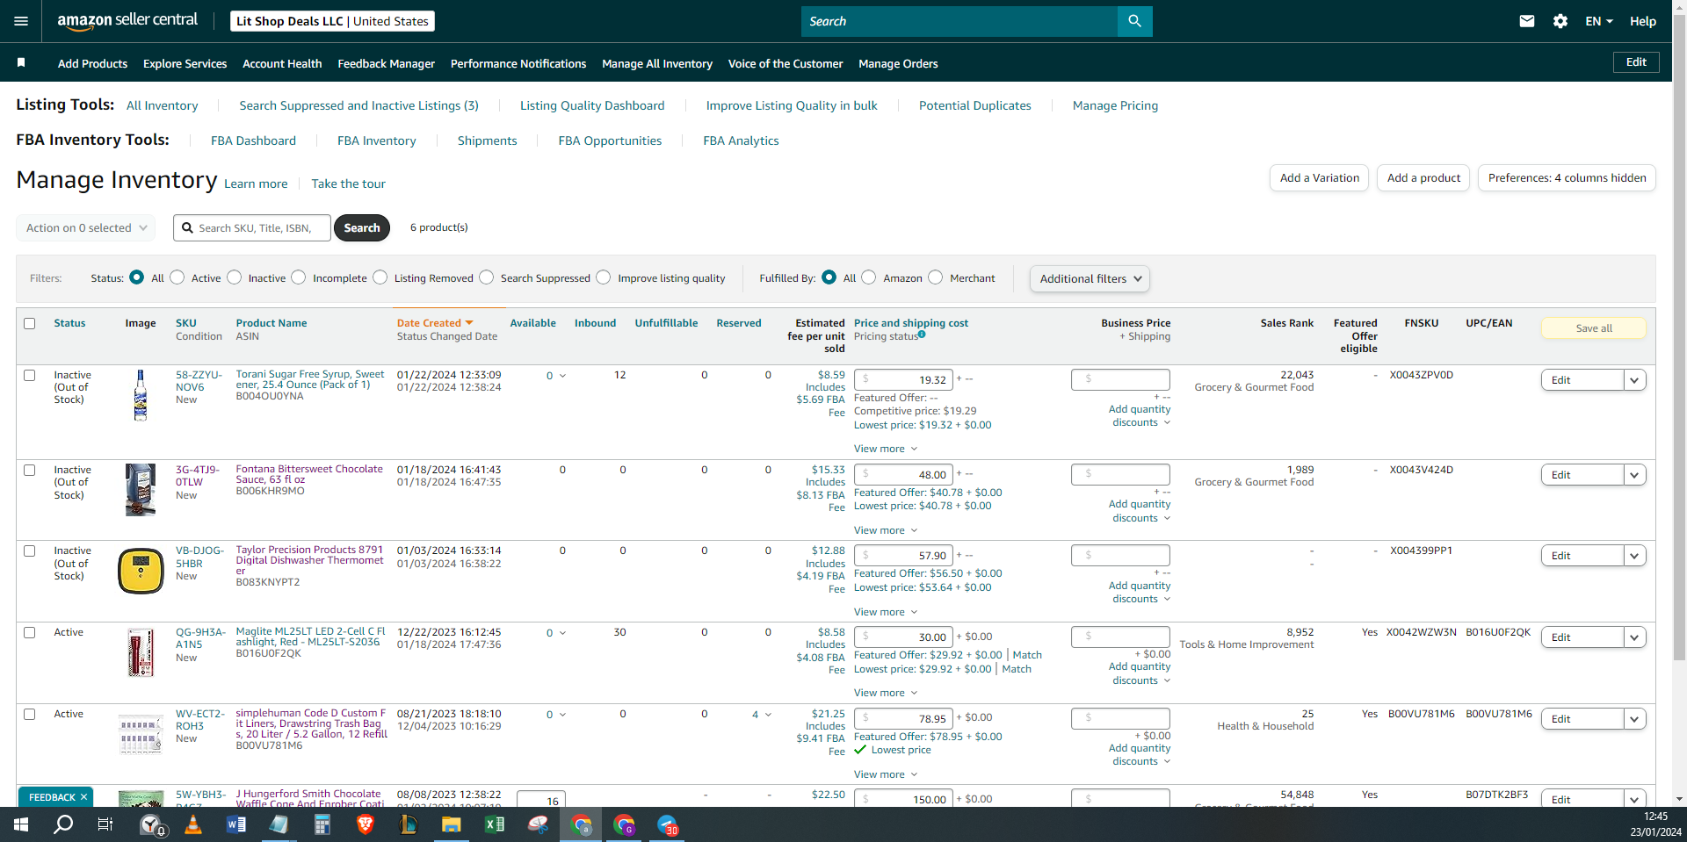Click the Torani Sugar Free Syrup thumbnail
The image size is (1687, 842).
tap(141, 395)
